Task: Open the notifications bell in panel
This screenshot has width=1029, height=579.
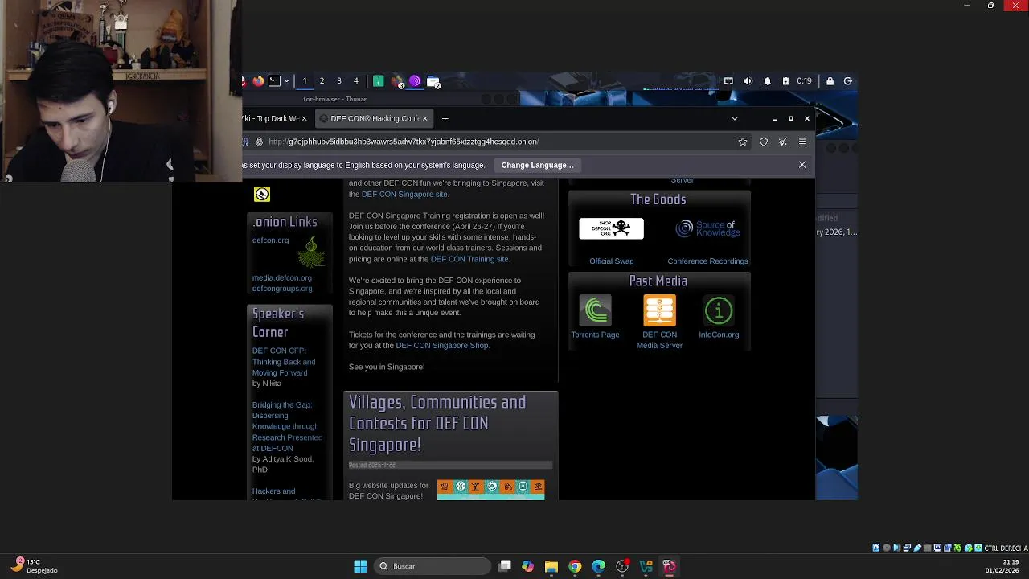Action: pyautogui.click(x=767, y=81)
